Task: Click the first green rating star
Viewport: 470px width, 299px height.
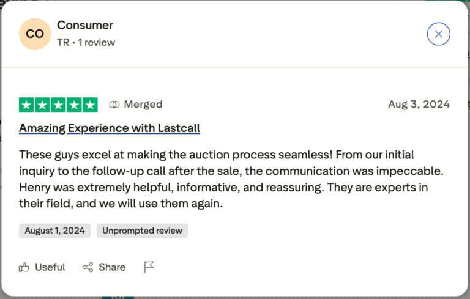Action: coord(26,105)
